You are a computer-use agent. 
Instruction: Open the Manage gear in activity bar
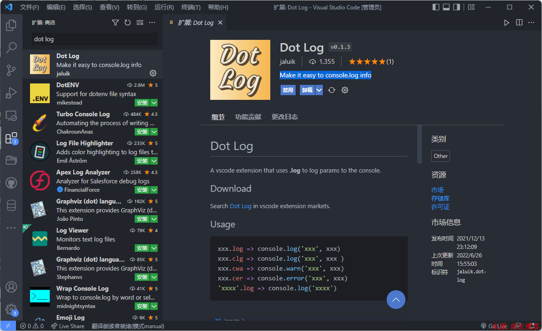(11, 309)
